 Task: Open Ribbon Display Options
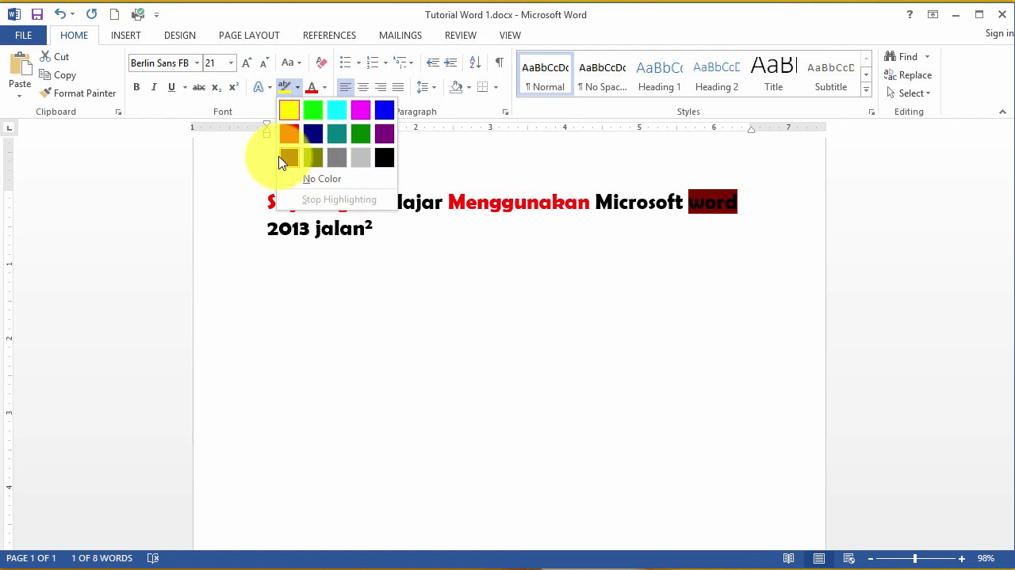[x=933, y=14]
